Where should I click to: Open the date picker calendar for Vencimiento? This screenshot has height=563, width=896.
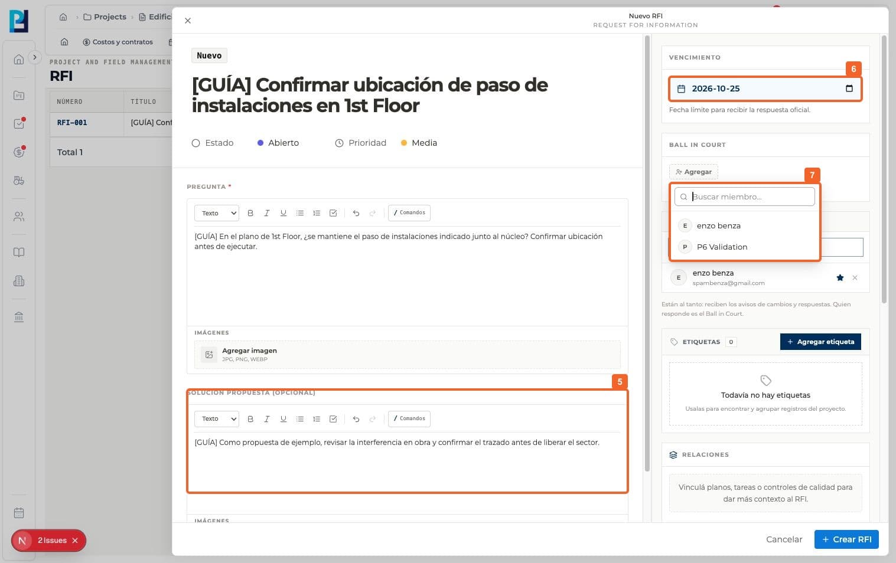tap(849, 89)
